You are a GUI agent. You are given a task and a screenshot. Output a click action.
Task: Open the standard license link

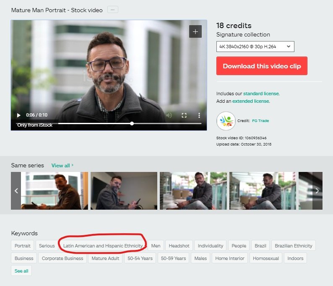tap(261, 94)
